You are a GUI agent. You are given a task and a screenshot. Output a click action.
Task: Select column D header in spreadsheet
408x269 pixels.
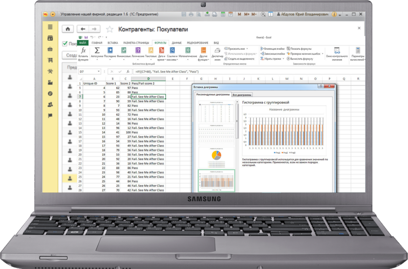[148, 78]
